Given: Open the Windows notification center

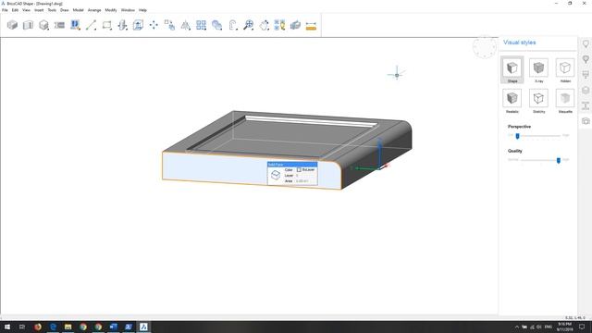Looking at the screenshot, I should coord(582,327).
